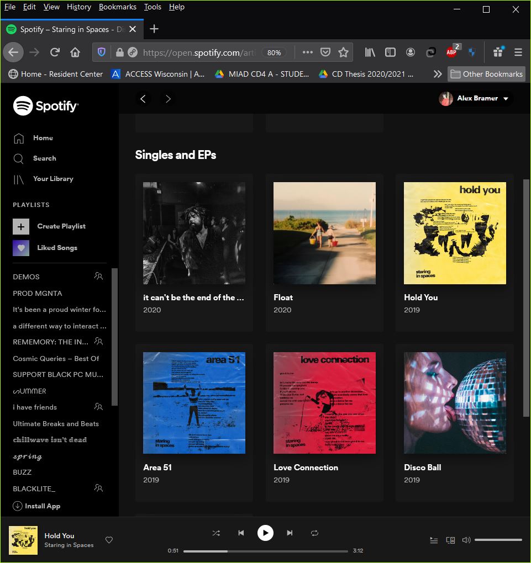Open the Disco Ball single cover
Viewport: 531px width, 563px height.
point(455,403)
